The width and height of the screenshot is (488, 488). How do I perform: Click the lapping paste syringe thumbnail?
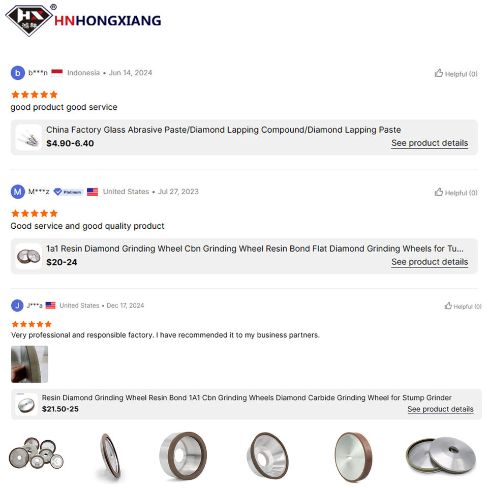coord(28,137)
